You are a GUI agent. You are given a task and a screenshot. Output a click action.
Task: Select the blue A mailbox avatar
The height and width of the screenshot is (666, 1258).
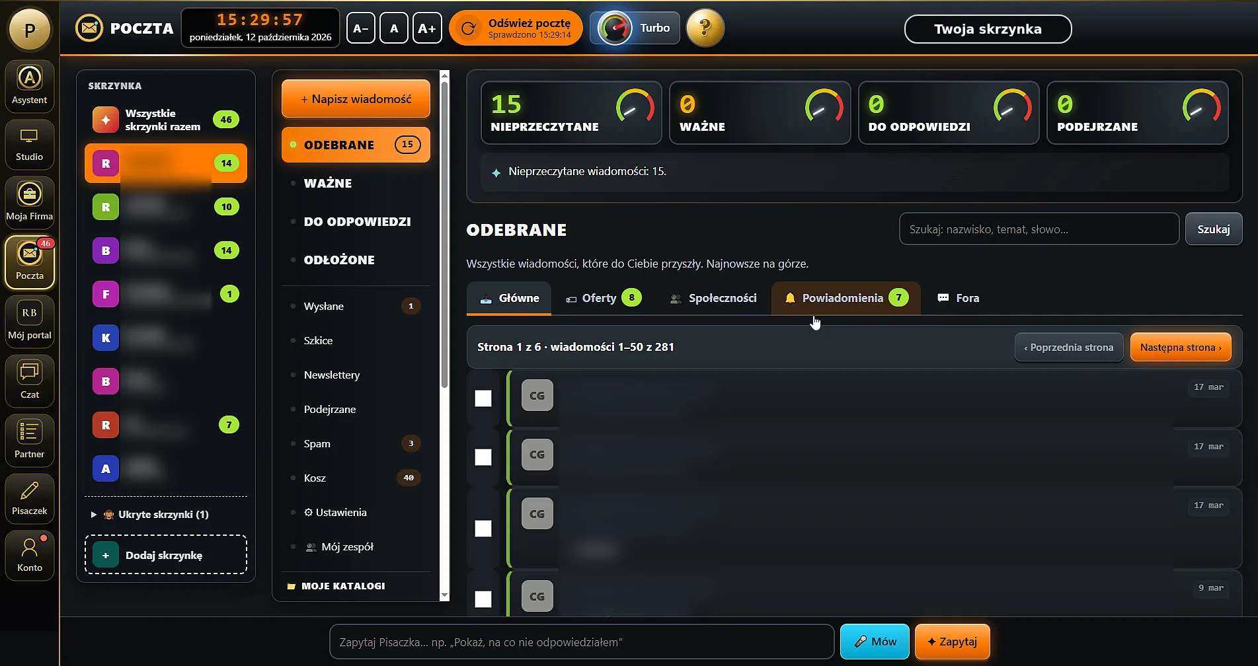106,468
